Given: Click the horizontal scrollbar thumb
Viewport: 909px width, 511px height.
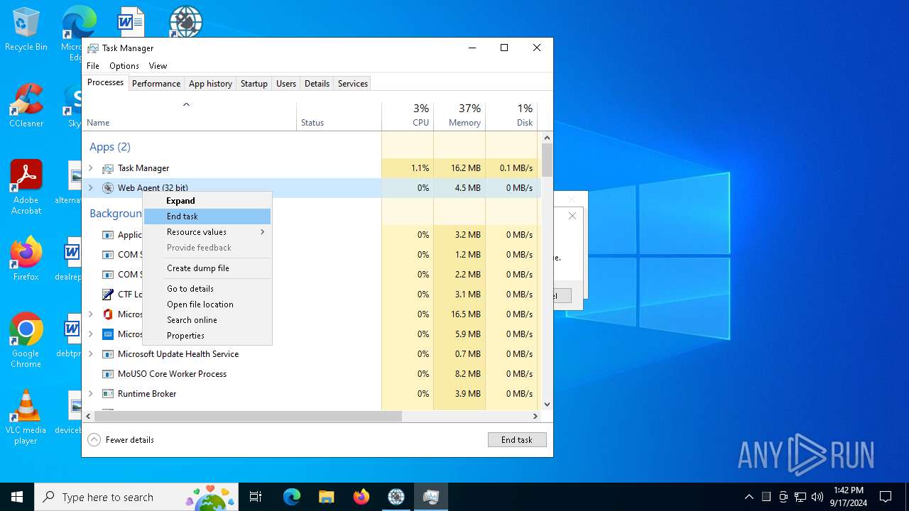Looking at the screenshot, I should tap(248, 417).
